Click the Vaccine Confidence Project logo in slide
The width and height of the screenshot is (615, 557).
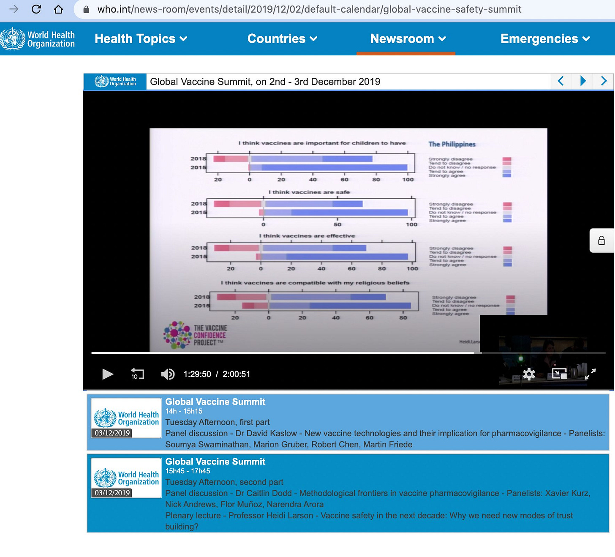pos(196,335)
